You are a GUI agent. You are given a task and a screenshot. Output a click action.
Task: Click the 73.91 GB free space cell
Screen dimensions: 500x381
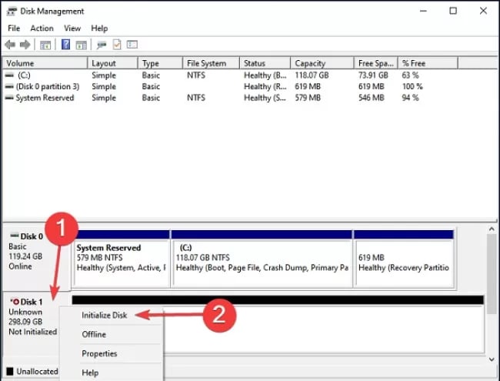373,75
